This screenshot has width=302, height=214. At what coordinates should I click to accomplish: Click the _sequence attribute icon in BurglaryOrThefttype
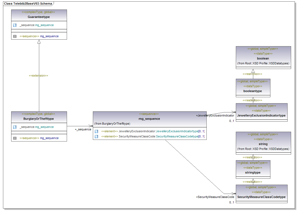pos(15,127)
